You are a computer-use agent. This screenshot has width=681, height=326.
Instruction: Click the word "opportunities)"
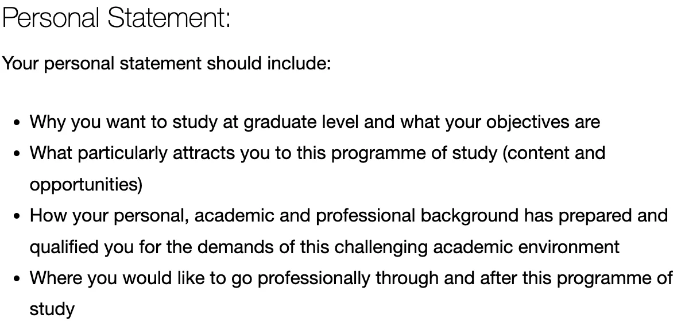(86, 185)
